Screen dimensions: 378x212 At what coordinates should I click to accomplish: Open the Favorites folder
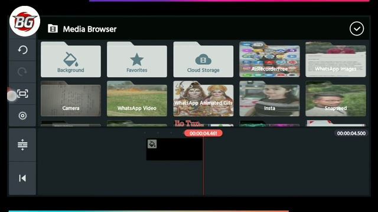[x=137, y=59]
